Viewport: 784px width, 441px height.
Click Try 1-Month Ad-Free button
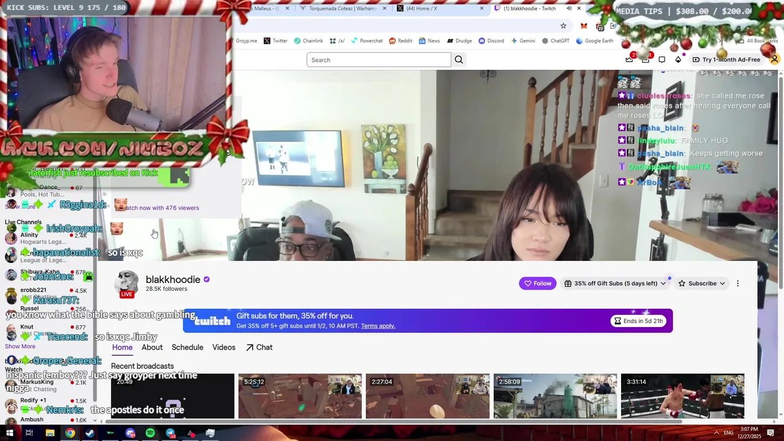[x=726, y=59]
